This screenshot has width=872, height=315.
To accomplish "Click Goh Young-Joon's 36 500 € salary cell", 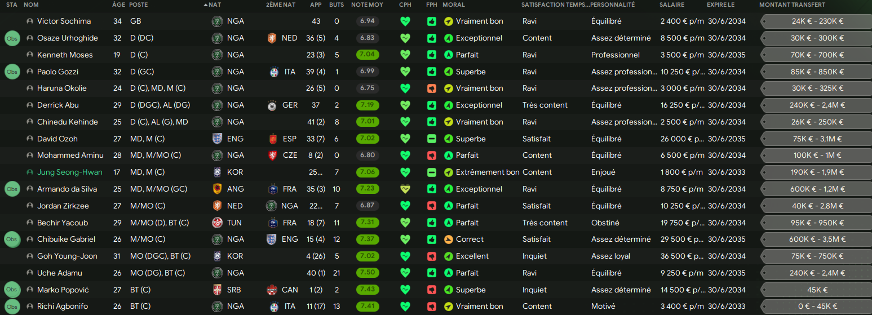I will pyautogui.click(x=681, y=256).
